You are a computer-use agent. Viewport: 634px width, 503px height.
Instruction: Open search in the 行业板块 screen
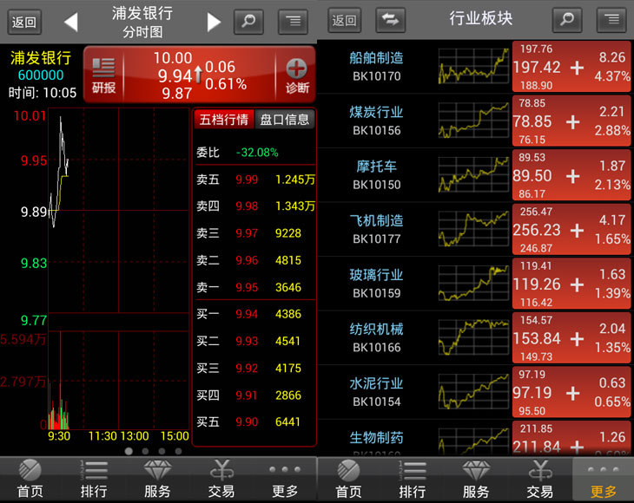tap(567, 20)
